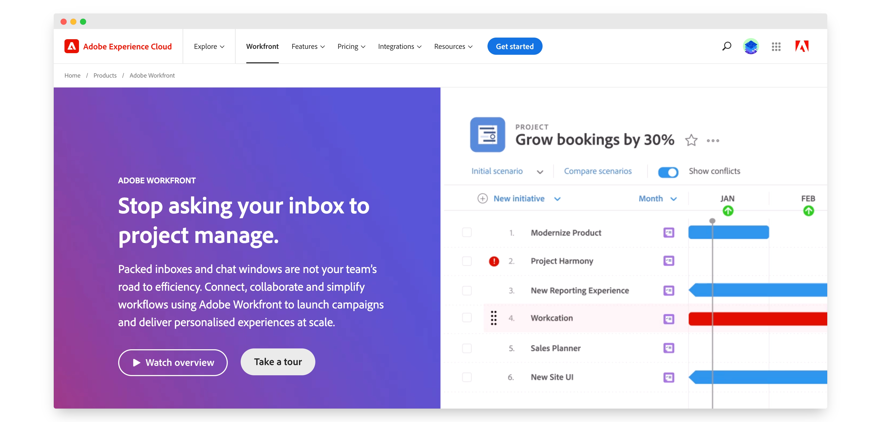Screen dimensions: 881x422
Task: Toggle the Show conflicts switch
Action: point(668,172)
